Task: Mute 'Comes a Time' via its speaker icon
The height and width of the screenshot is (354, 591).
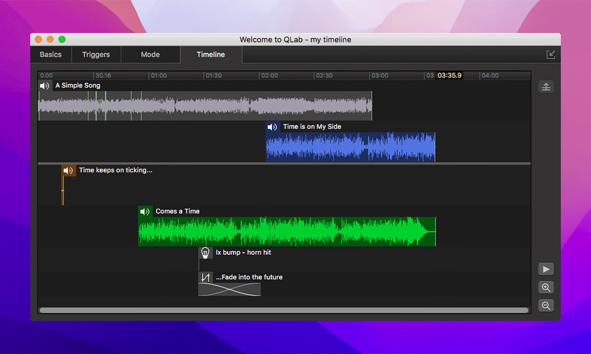Action: (x=145, y=211)
